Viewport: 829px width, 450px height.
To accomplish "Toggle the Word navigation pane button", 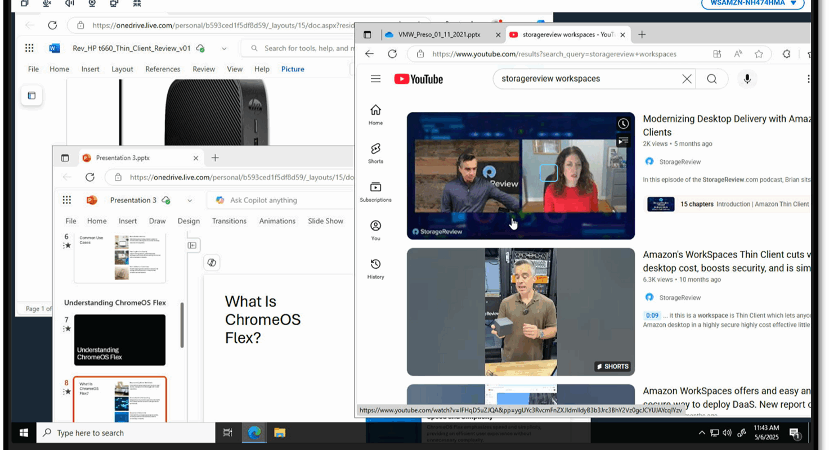I will tap(32, 96).
